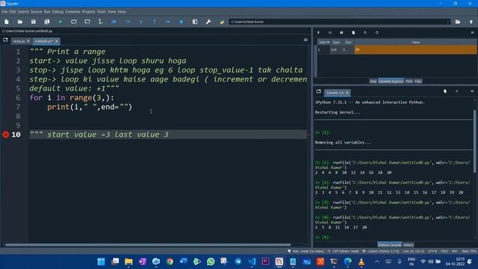478x269 pixels.
Task: Switch to the Plots pane tab
Action: pyautogui.click(x=409, y=81)
